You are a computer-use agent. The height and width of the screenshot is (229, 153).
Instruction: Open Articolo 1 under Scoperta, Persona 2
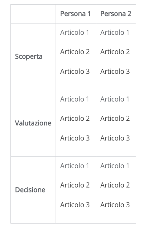tap(115, 32)
